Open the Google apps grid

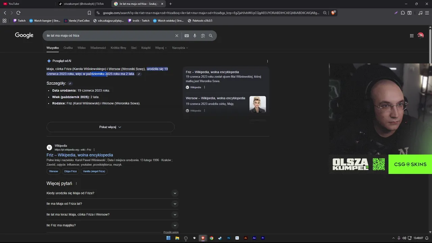coord(411,35)
